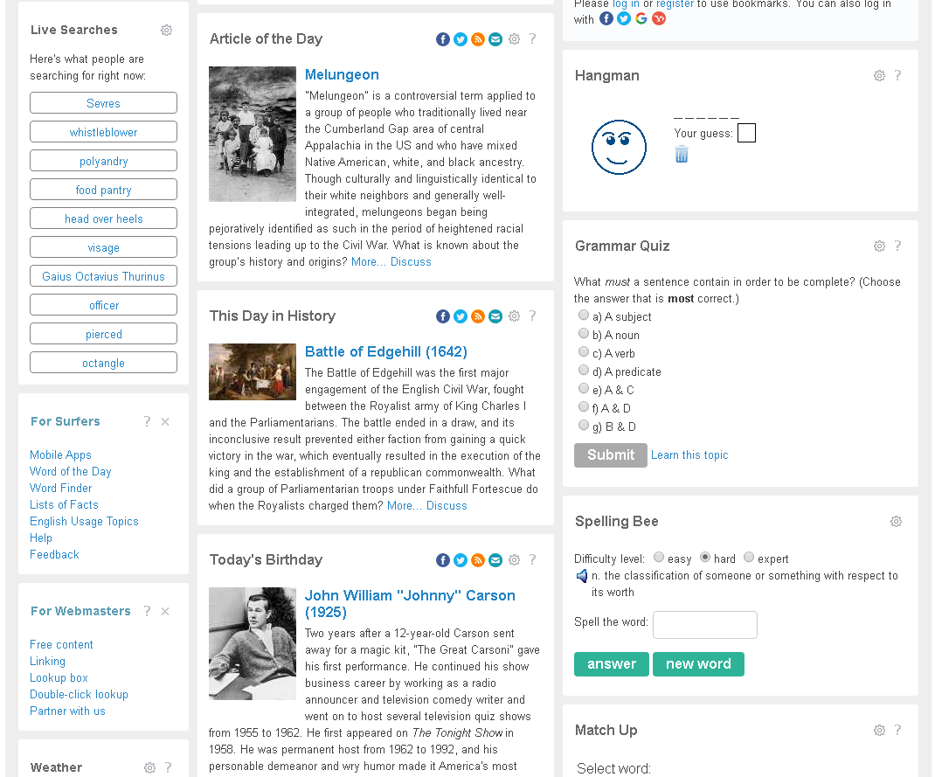Screen dimensions: 935x777
Task: Play Spelling Bee word audio speaker
Action: (582, 576)
